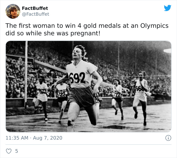Click the 11:35 AM time in the timestamp

[x=17, y=138]
